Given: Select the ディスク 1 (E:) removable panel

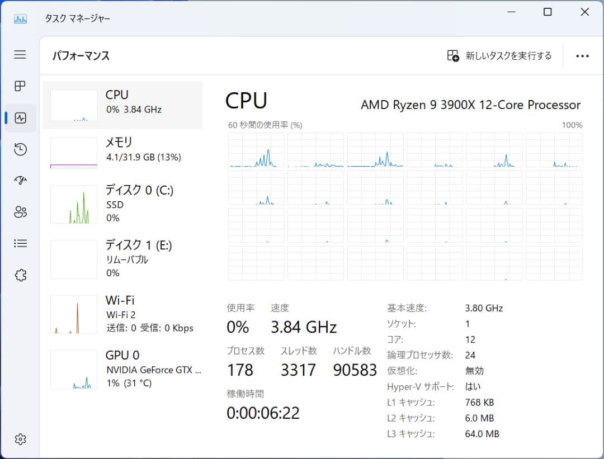Looking at the screenshot, I should (123, 258).
